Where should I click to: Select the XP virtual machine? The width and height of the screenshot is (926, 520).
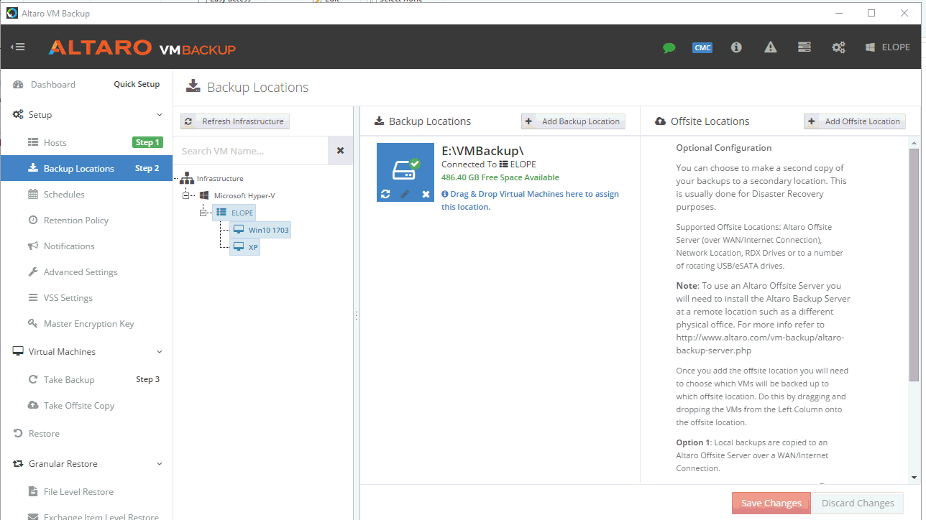[x=244, y=247]
